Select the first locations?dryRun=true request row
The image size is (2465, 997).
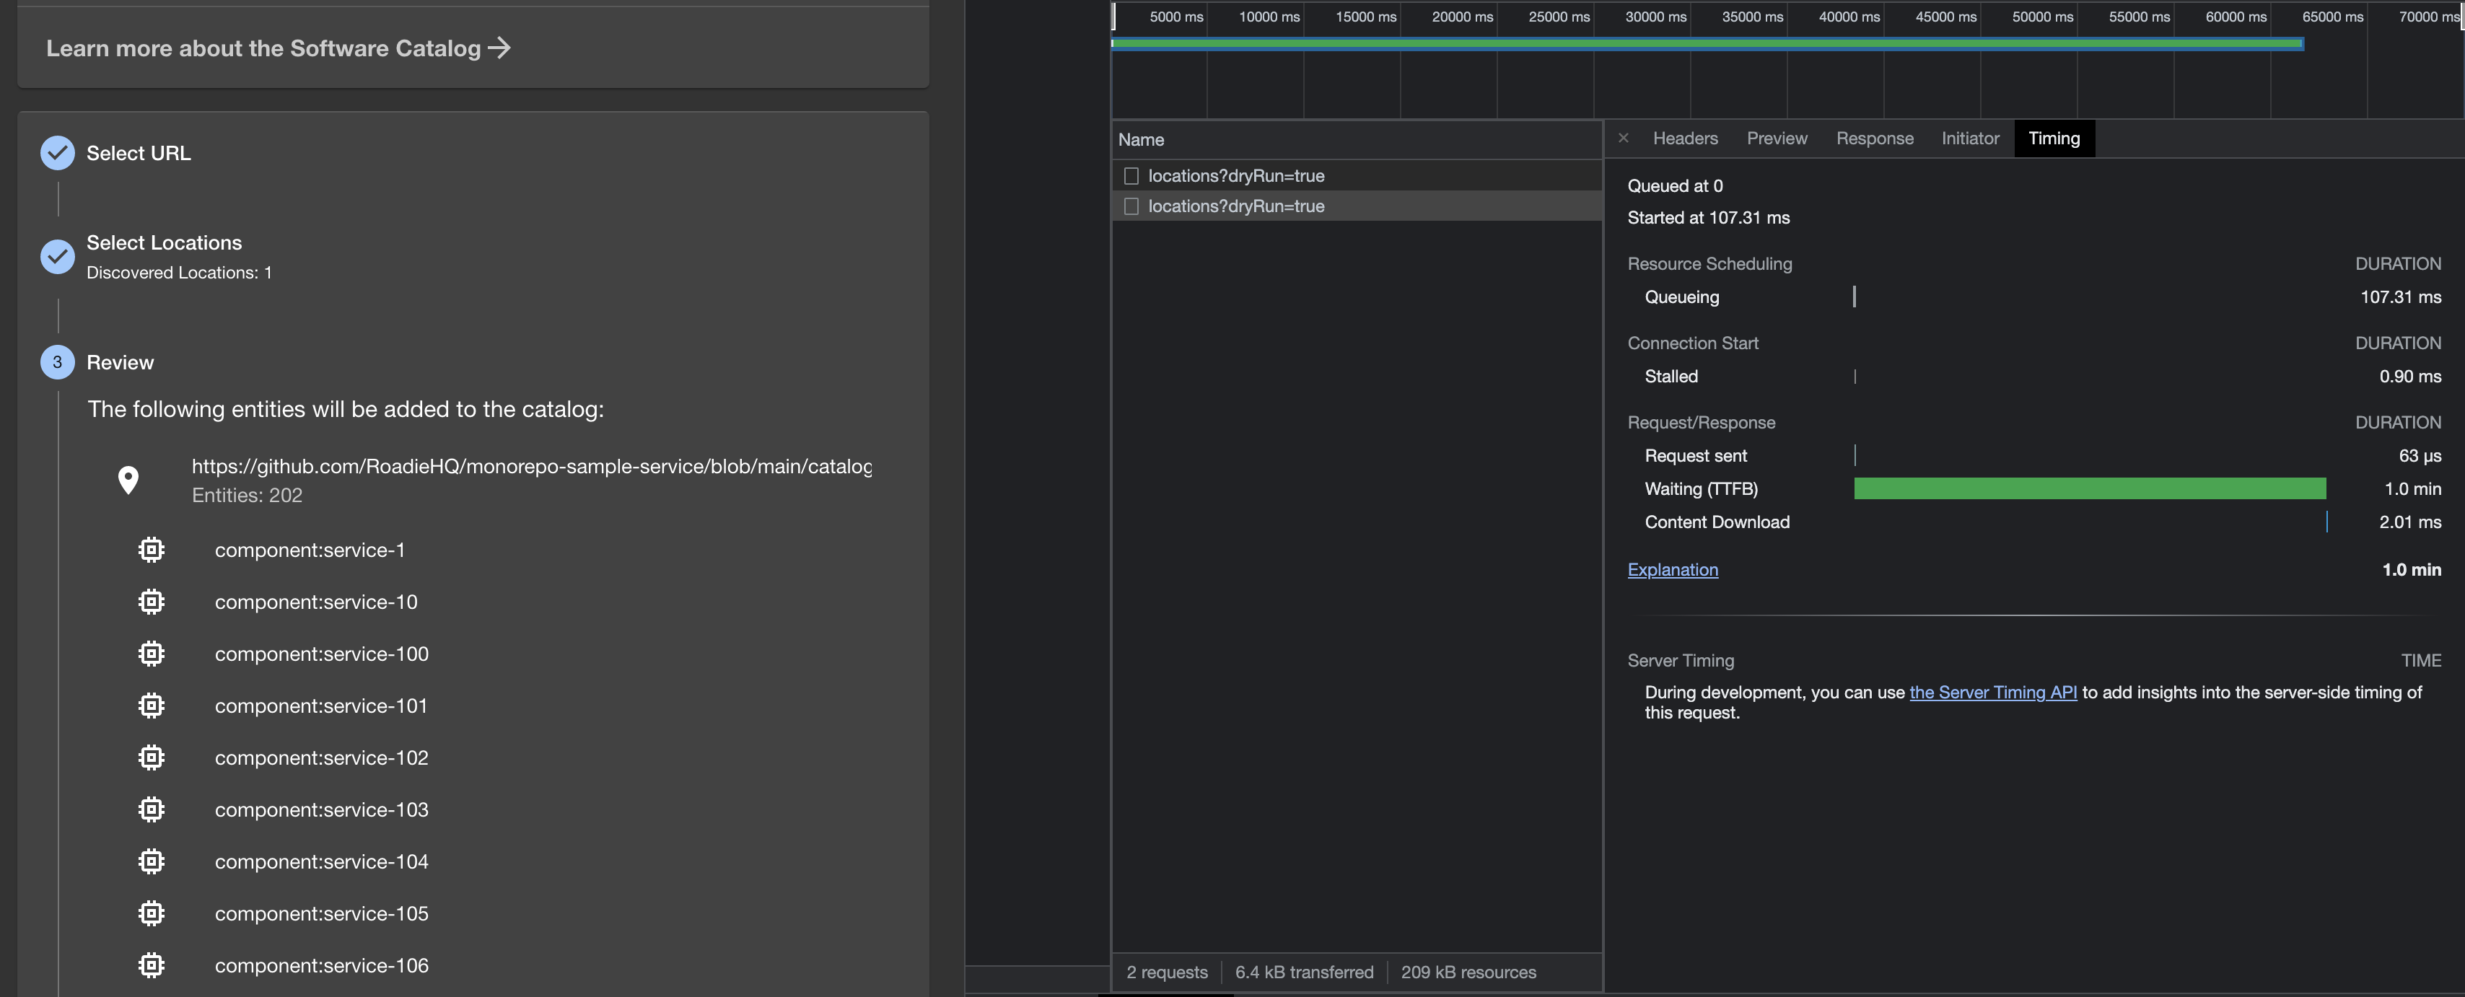(x=1356, y=176)
